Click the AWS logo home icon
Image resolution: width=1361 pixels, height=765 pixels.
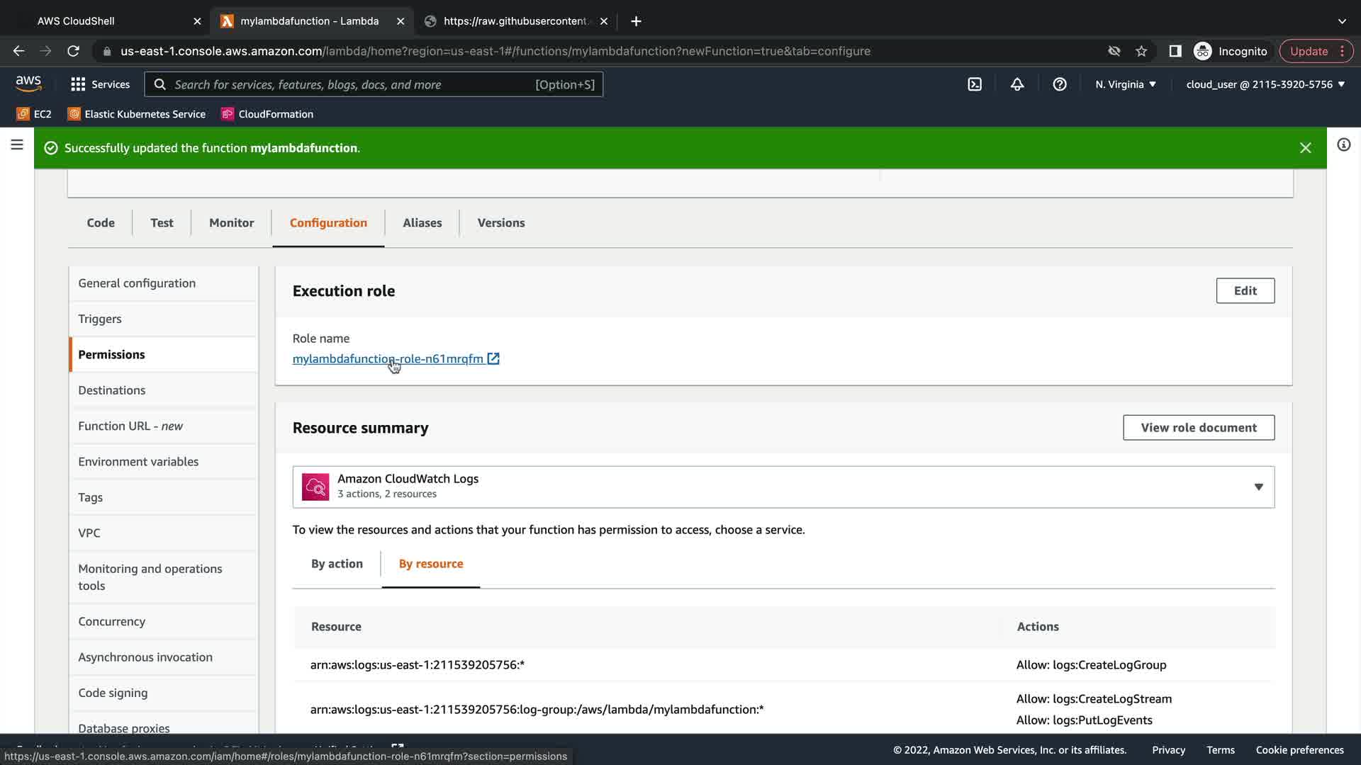28,84
